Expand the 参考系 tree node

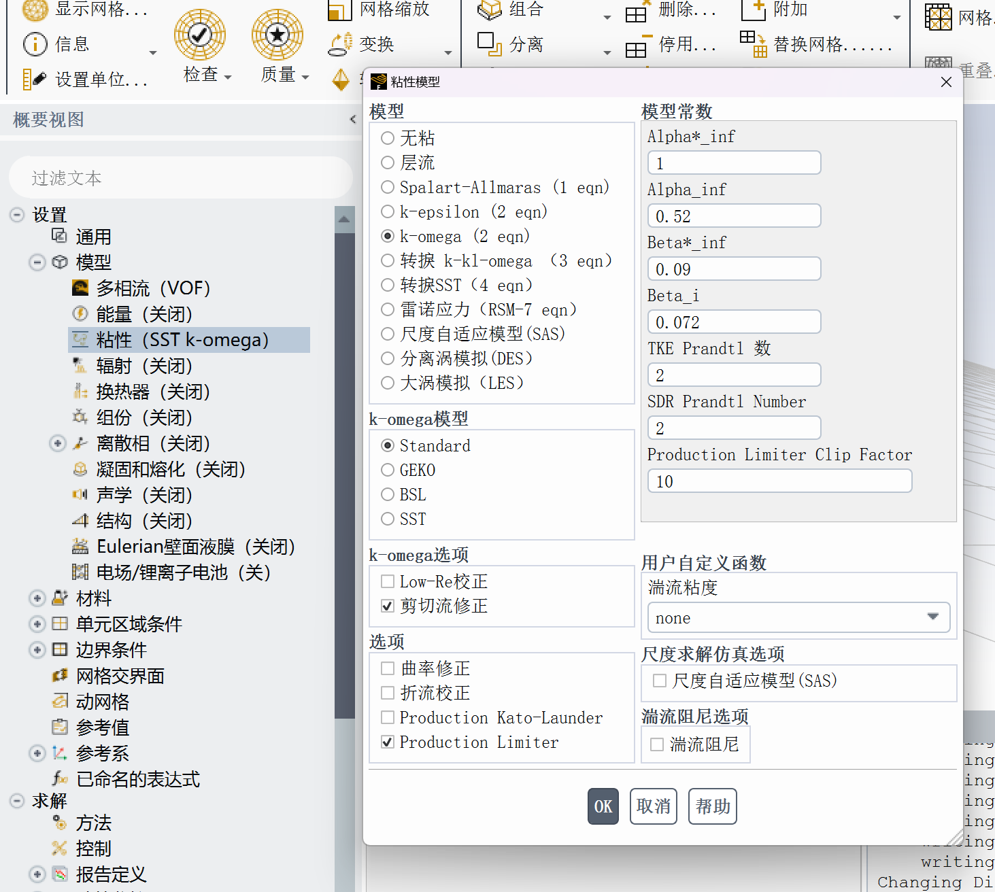37,753
